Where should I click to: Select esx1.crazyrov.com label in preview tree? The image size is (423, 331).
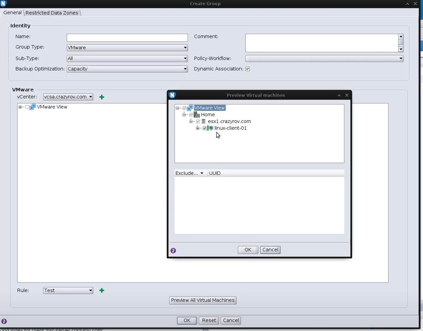click(229, 121)
